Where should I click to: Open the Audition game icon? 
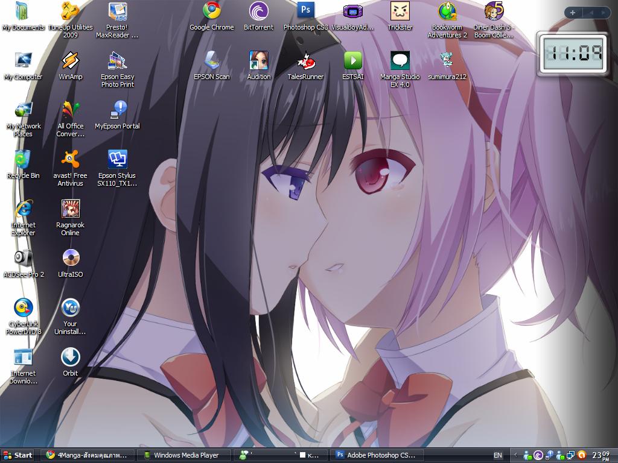(258, 66)
